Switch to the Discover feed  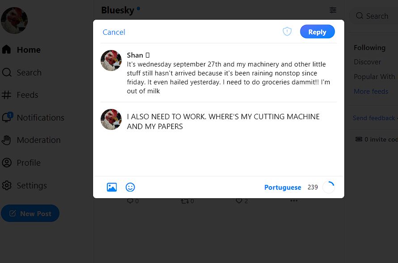click(x=367, y=62)
